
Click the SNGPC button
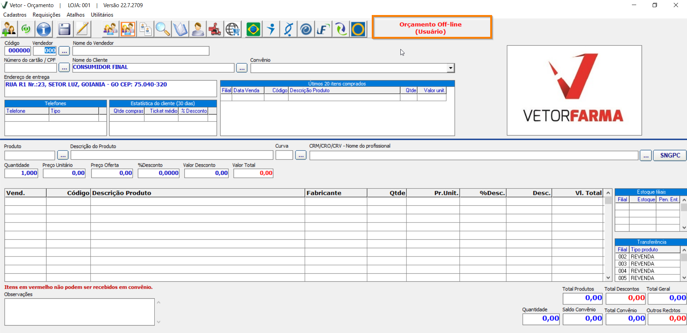(670, 155)
